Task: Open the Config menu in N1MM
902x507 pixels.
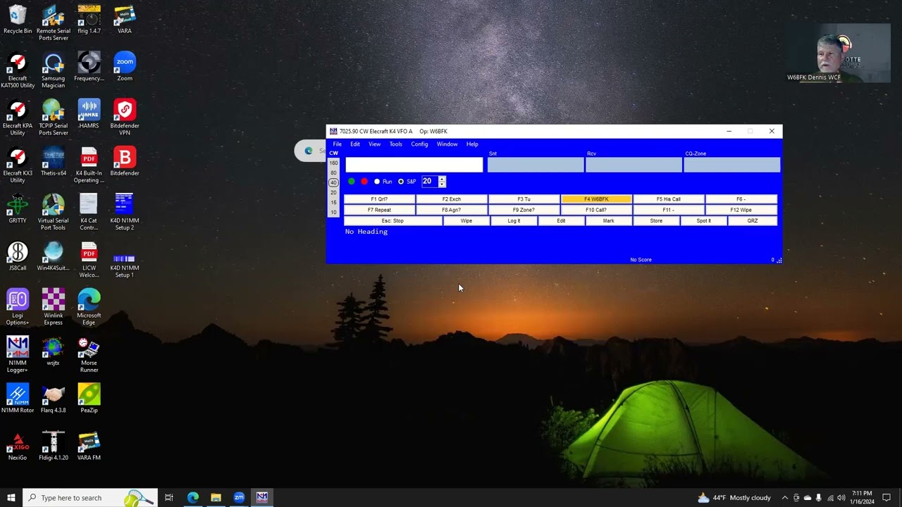Action: pyautogui.click(x=419, y=144)
